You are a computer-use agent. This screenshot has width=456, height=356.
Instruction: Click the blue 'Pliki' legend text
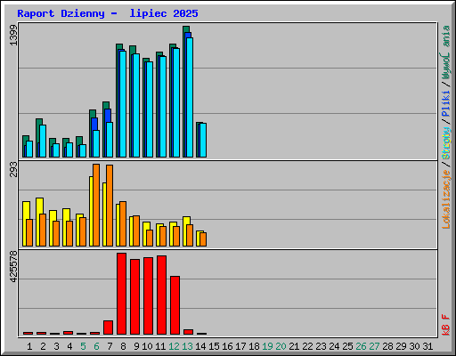coord(446,104)
